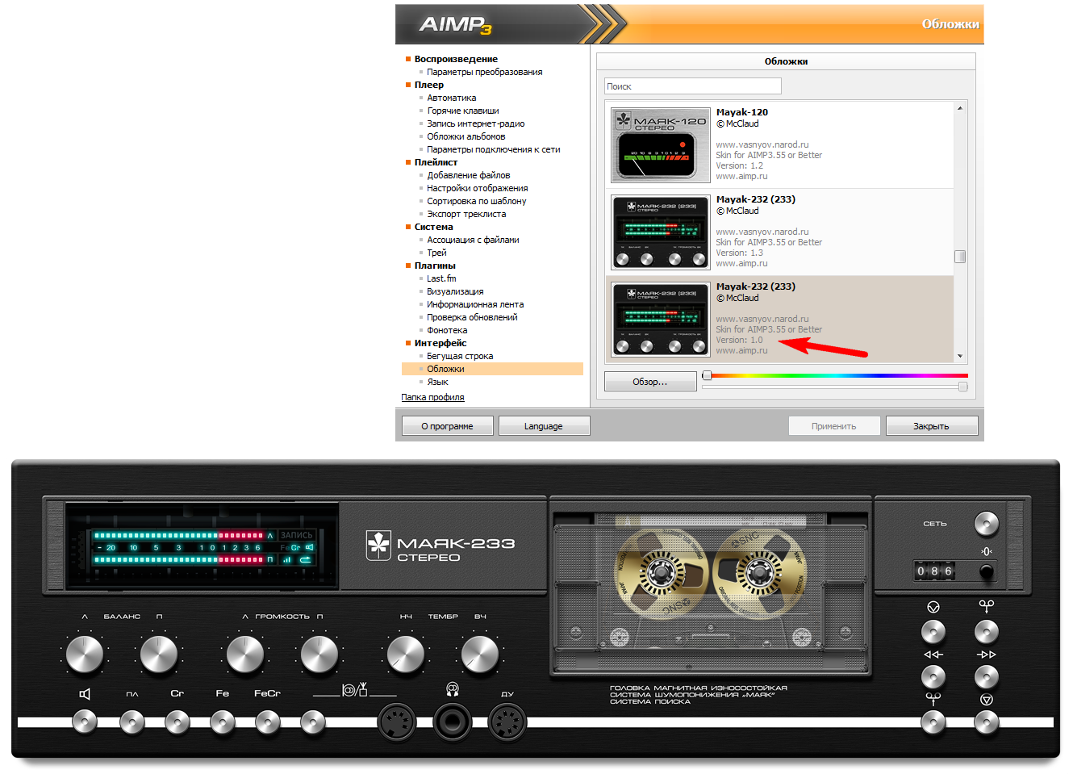The height and width of the screenshot is (778, 1073).
Task: Reset the tape counter with the >0< button
Action: pyautogui.click(x=986, y=571)
